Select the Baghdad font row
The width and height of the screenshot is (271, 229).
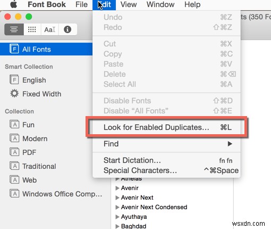point(172,225)
